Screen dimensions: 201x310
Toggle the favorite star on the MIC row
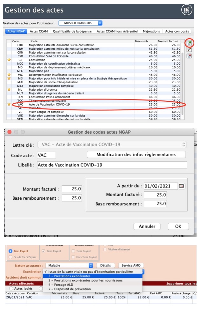point(9,75)
